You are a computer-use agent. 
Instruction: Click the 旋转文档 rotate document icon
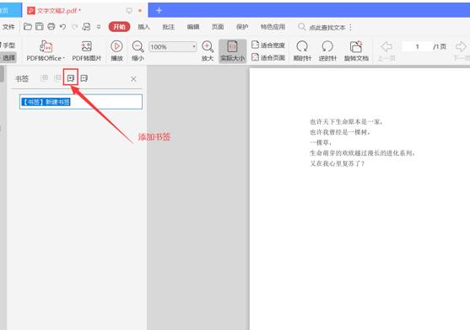point(356,46)
